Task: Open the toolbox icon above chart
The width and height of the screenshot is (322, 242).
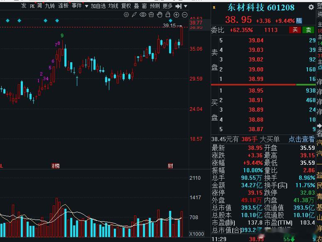Action: point(151,15)
